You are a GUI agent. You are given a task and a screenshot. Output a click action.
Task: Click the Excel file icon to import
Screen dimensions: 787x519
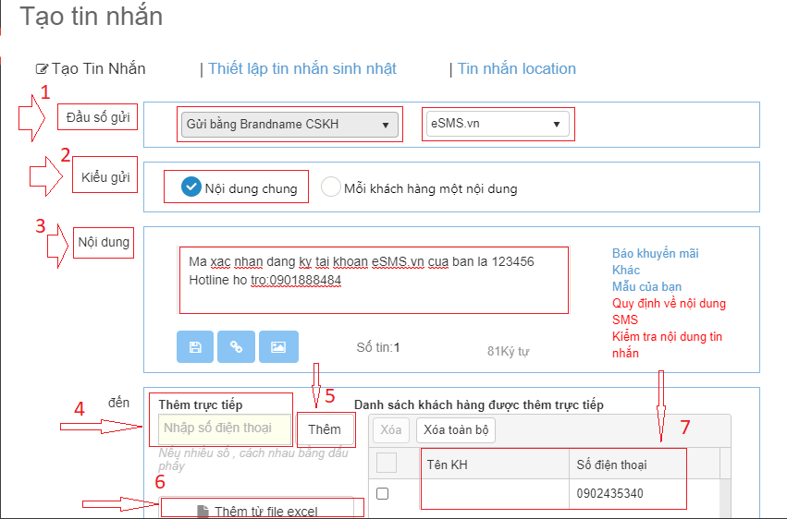tap(203, 512)
